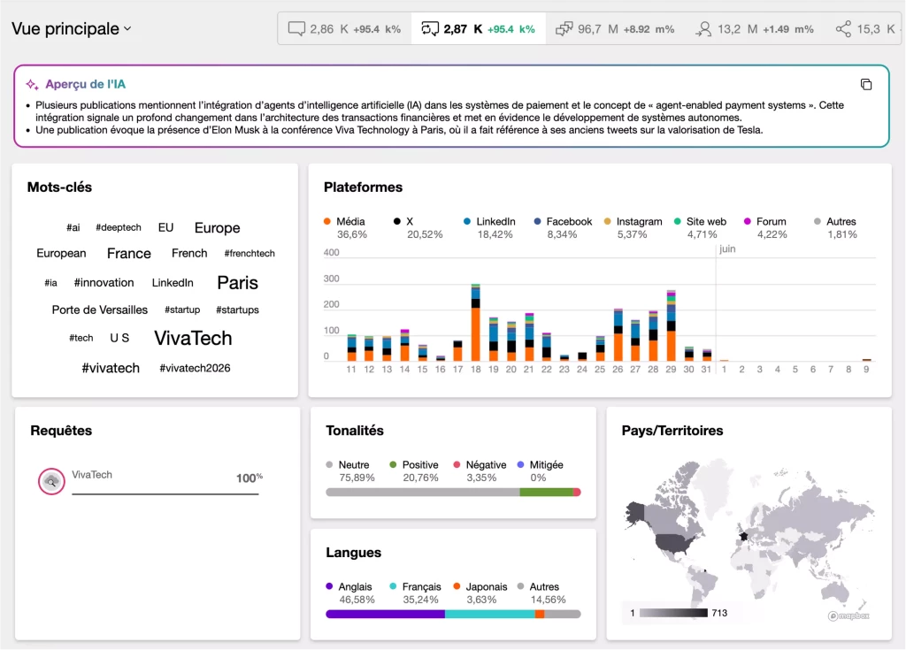Click the bar for day 26
Image resolution: width=906 pixels, height=650 pixels.
[618, 335]
